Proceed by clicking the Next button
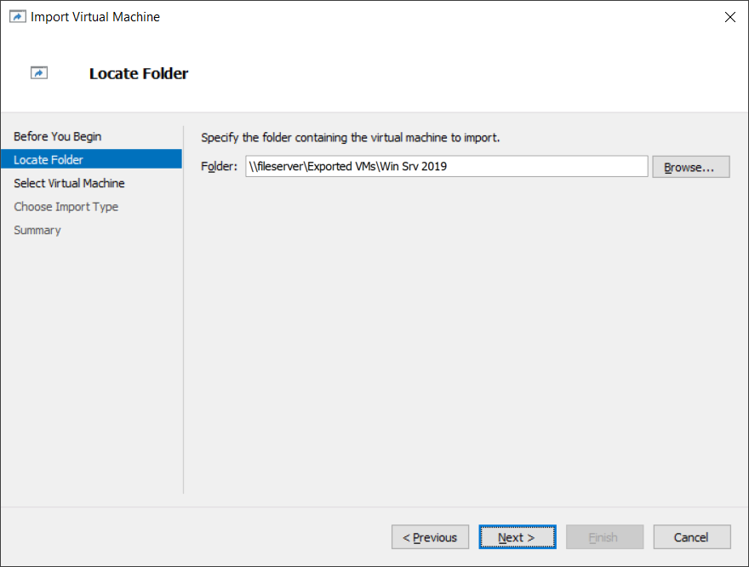Screen dimensions: 749x567 pyautogui.click(x=517, y=537)
